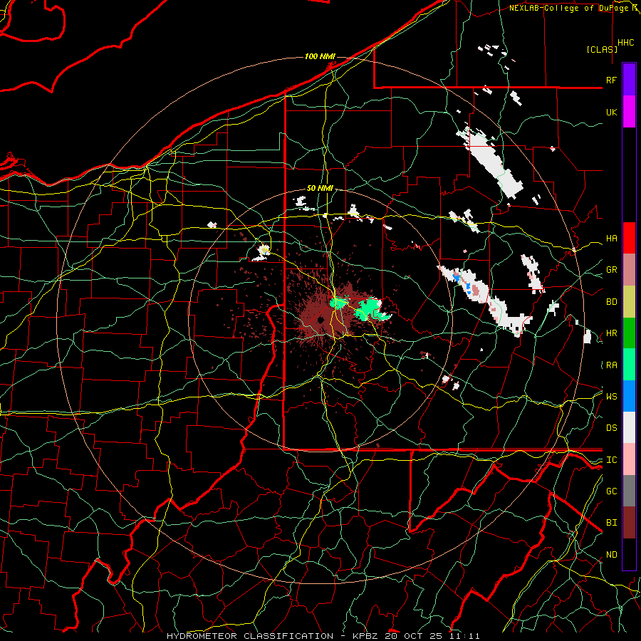The width and height of the screenshot is (641, 641).
Task: Click the IC legend label
Action: coord(611,460)
